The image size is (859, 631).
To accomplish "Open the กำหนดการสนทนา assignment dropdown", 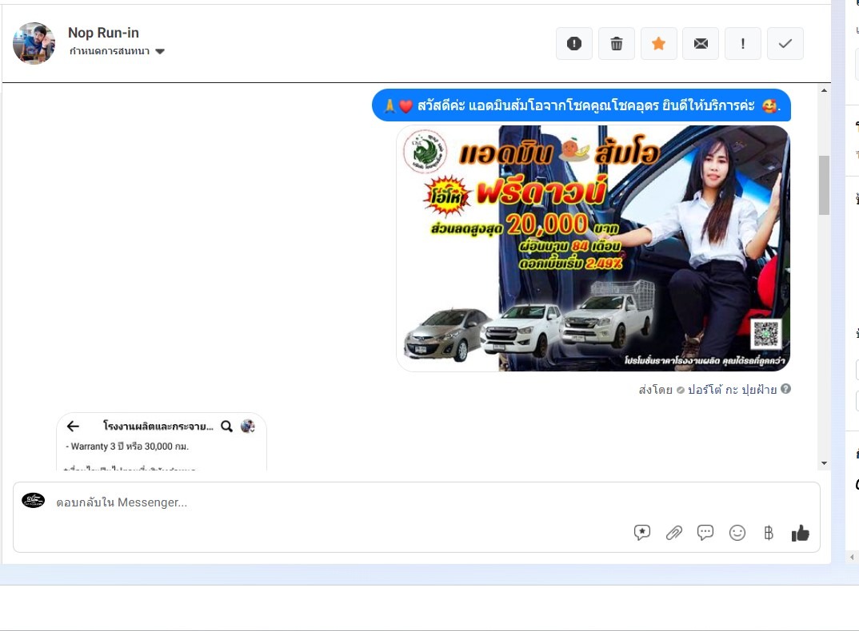I will point(117,51).
